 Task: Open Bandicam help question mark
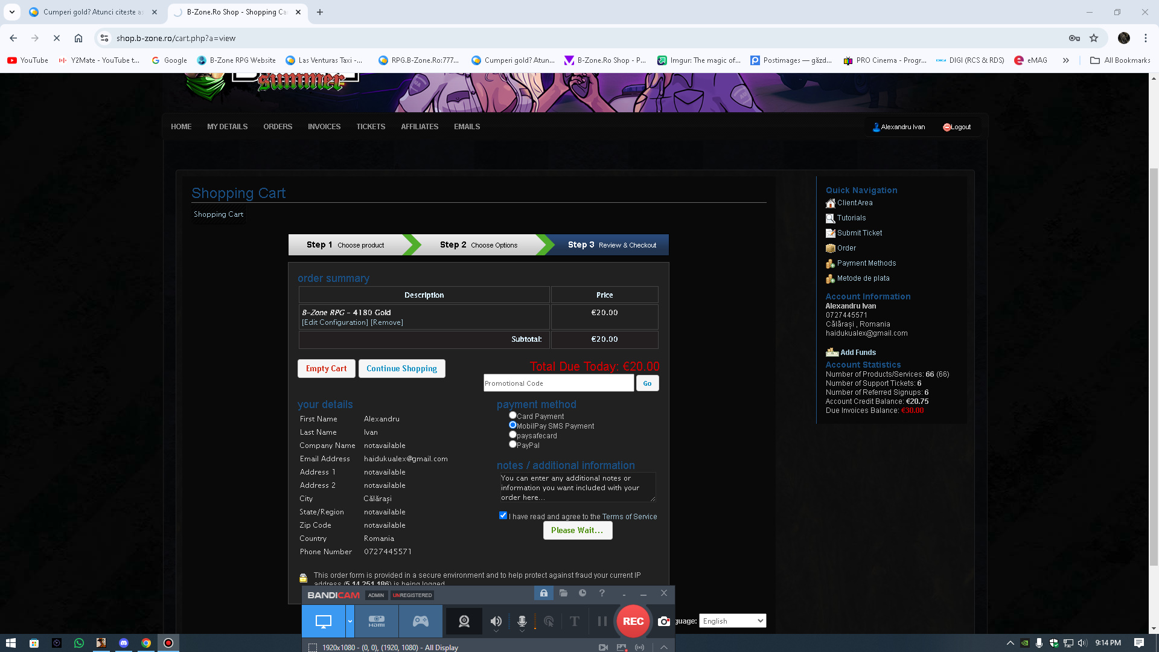pyautogui.click(x=602, y=593)
